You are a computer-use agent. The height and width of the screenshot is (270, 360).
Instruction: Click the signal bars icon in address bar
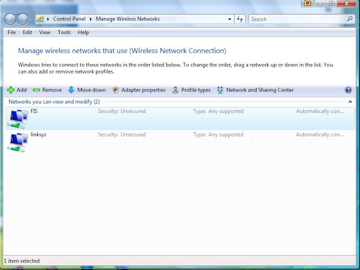[x=40, y=19]
